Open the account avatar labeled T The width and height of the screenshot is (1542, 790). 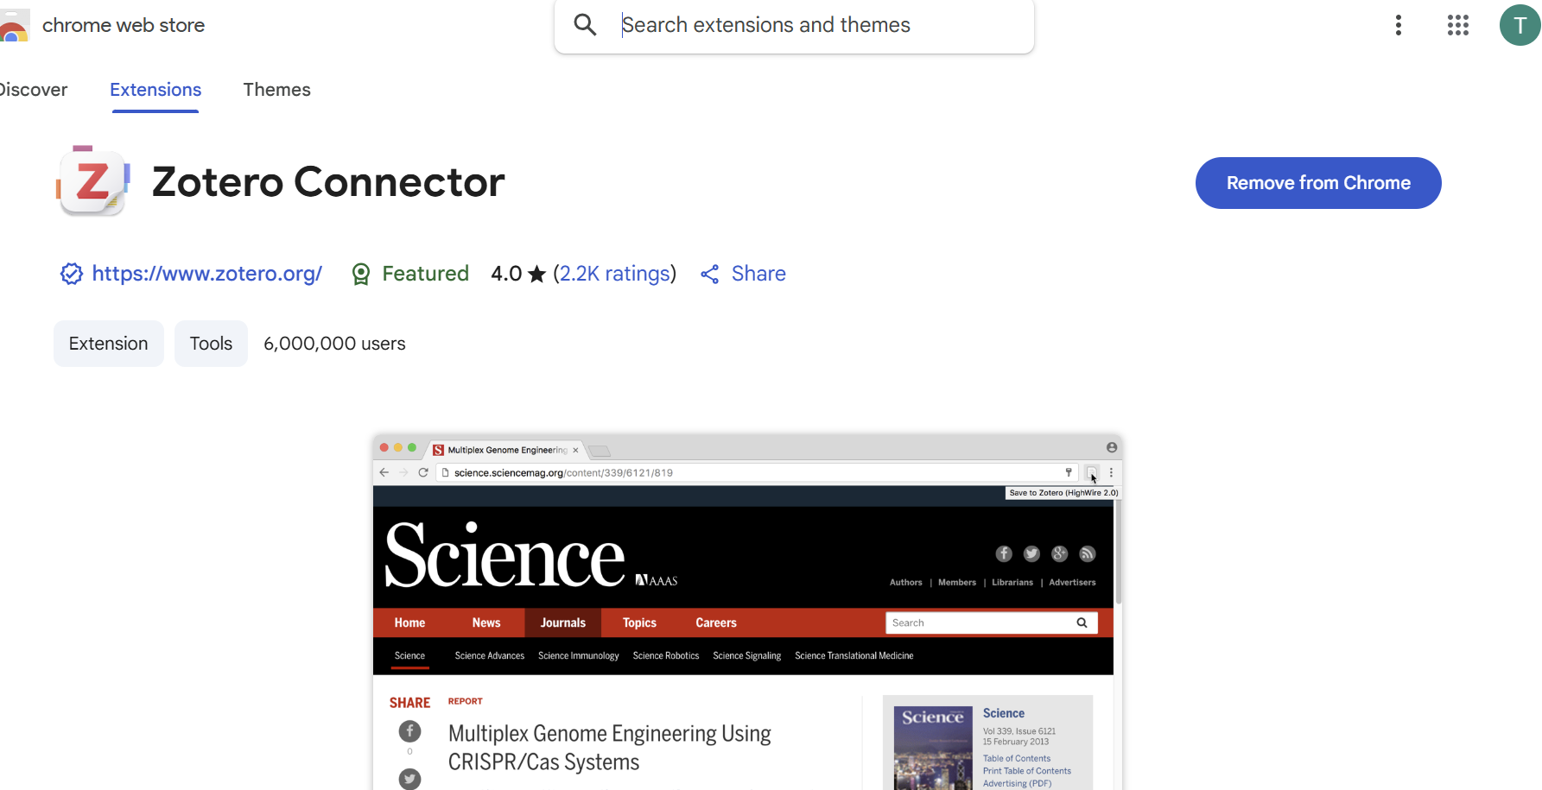tap(1520, 25)
